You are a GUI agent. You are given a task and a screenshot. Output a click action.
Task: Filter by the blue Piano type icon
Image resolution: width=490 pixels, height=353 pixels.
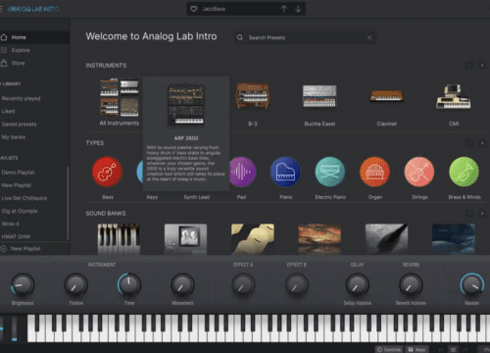tap(285, 172)
